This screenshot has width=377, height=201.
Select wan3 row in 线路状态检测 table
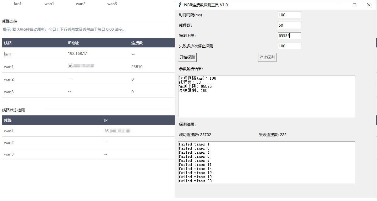tap(9, 154)
